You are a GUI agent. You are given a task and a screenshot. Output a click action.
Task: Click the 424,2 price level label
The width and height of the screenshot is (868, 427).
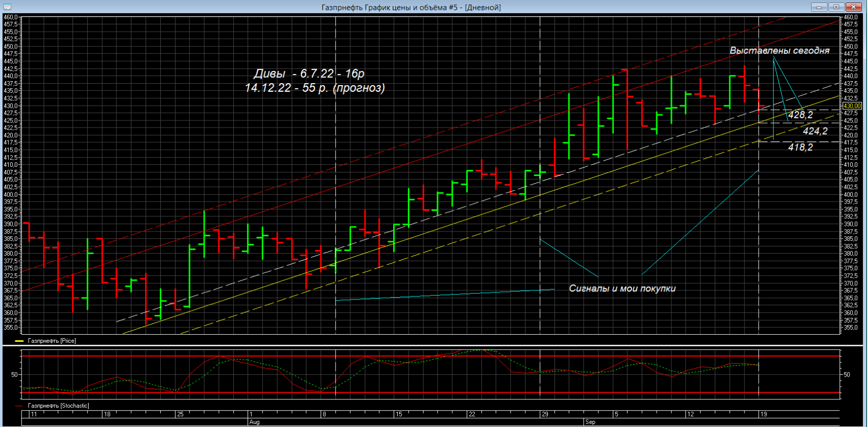pos(815,131)
